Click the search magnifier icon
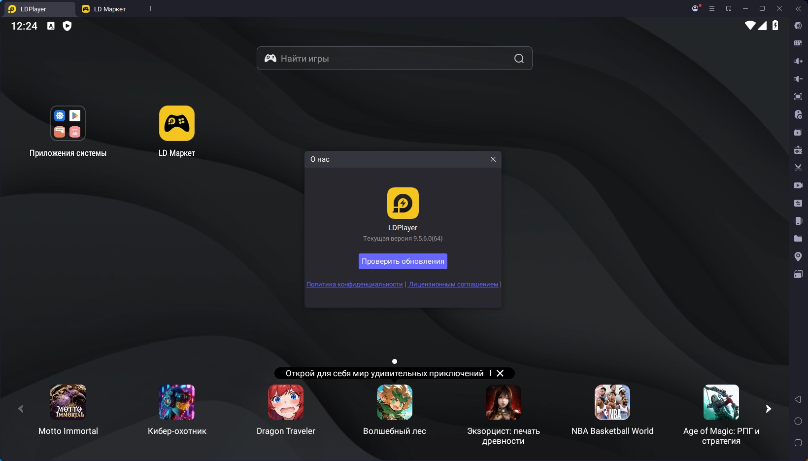The height and width of the screenshot is (461, 808). pyautogui.click(x=519, y=59)
